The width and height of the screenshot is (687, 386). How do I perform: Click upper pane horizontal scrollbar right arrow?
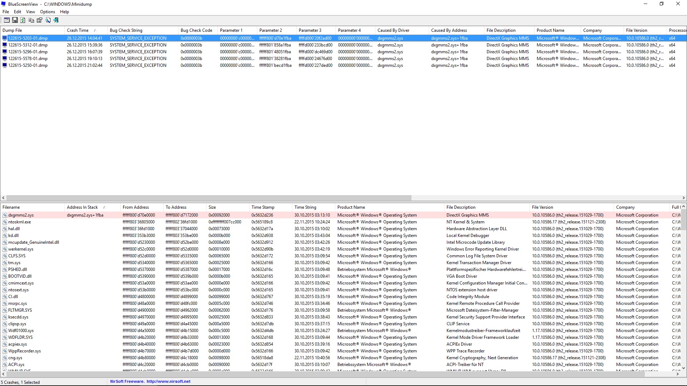683,198
